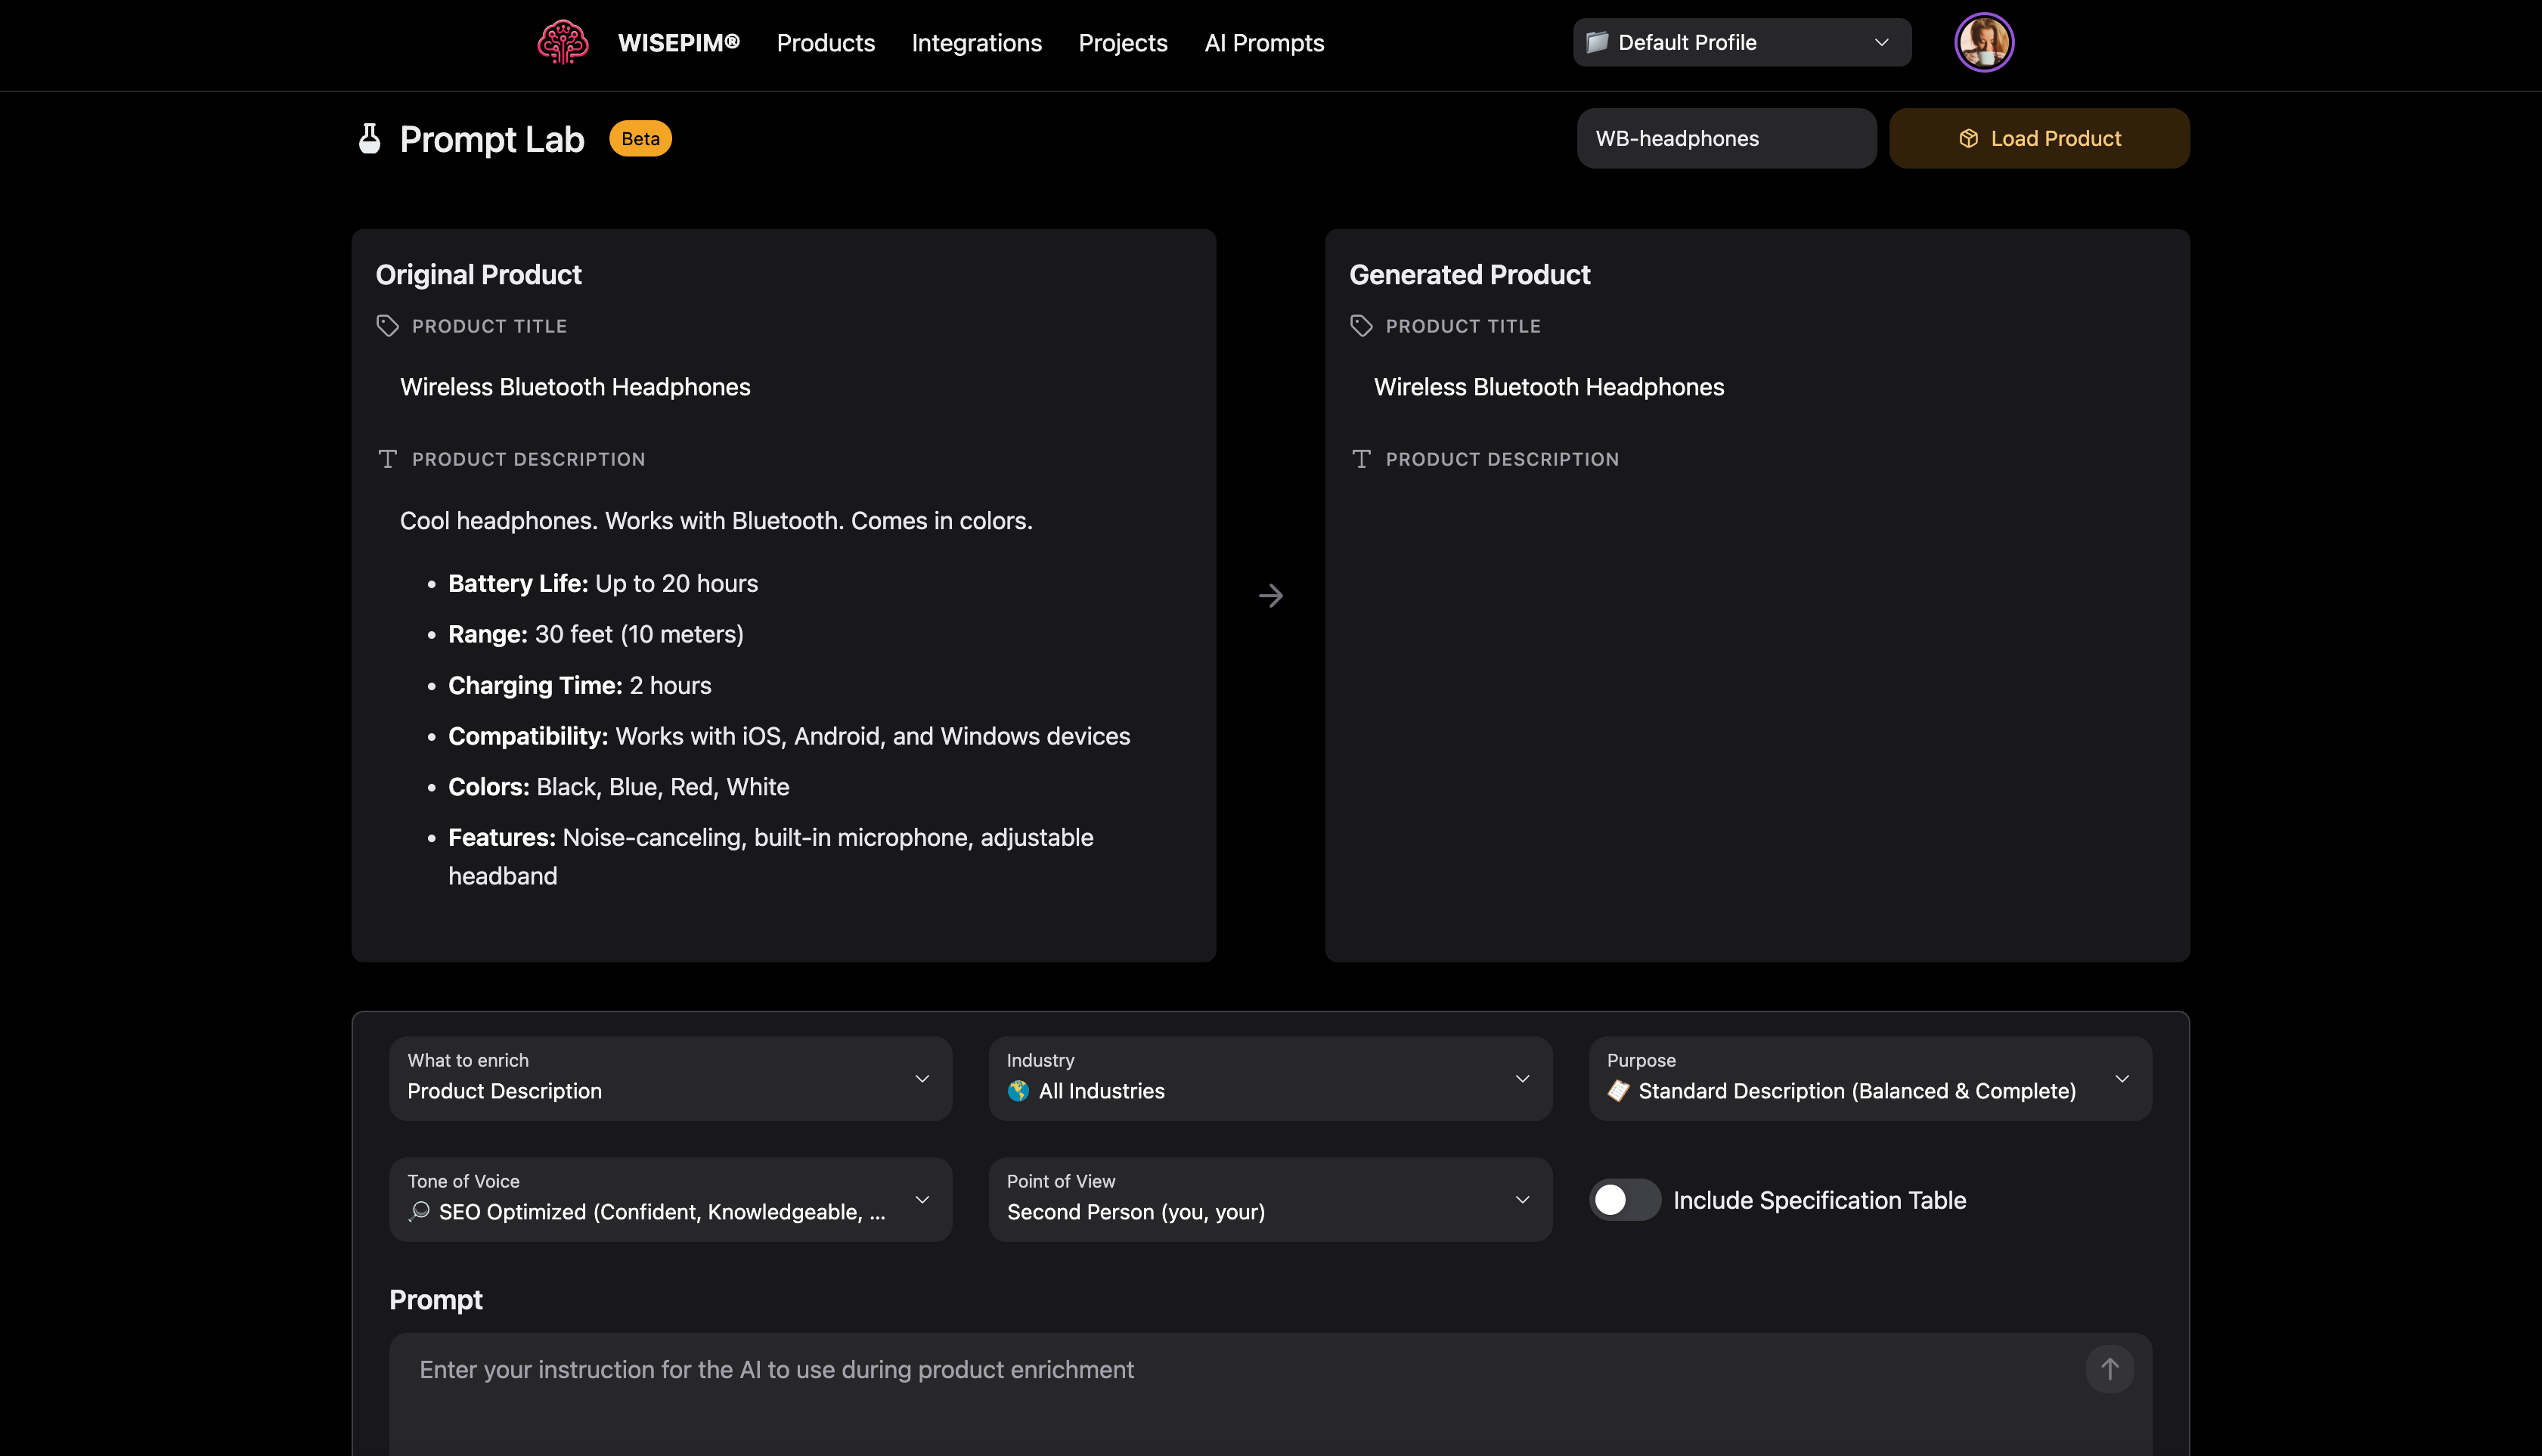Open the AI Prompts menu item

(1263, 43)
